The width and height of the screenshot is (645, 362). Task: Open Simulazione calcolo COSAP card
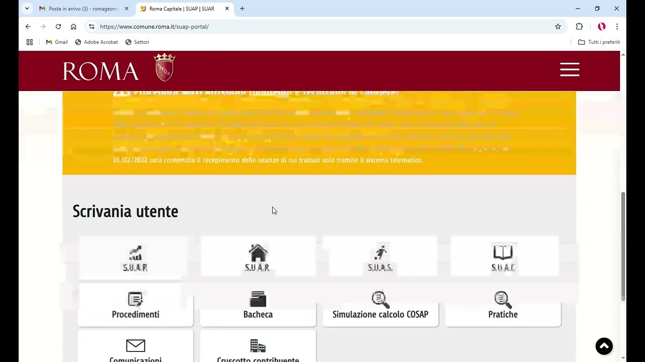click(x=380, y=305)
